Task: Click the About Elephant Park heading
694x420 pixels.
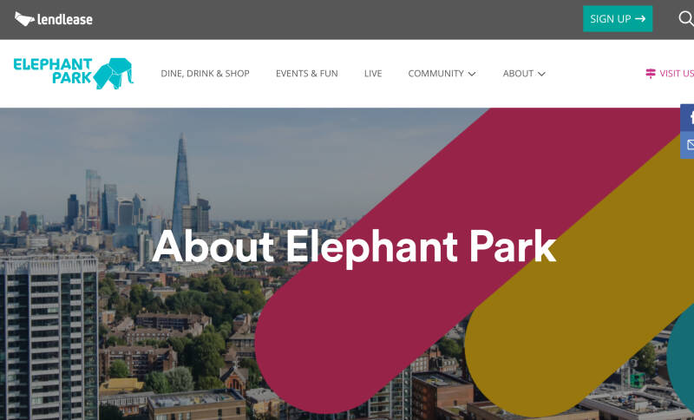Action: pyautogui.click(x=354, y=247)
